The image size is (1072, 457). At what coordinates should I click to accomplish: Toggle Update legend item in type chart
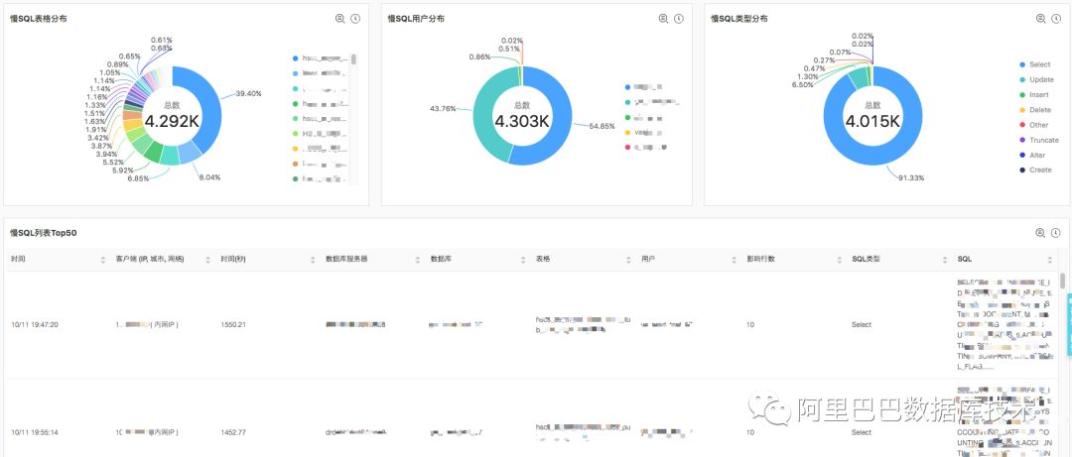tap(1036, 80)
